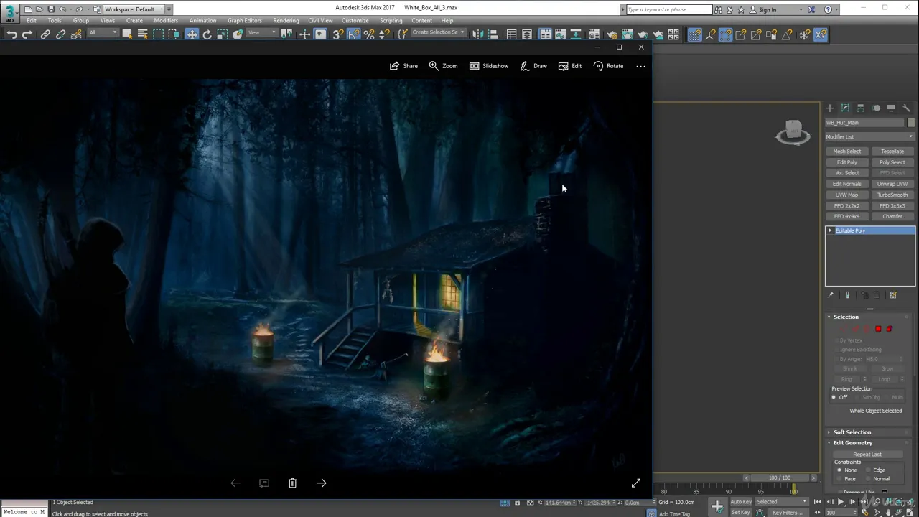Select Element sub-object level icon
This screenshot has height=517, width=919.
pyautogui.click(x=890, y=329)
